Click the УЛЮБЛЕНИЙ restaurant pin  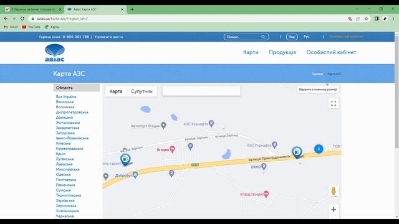coord(266,194)
